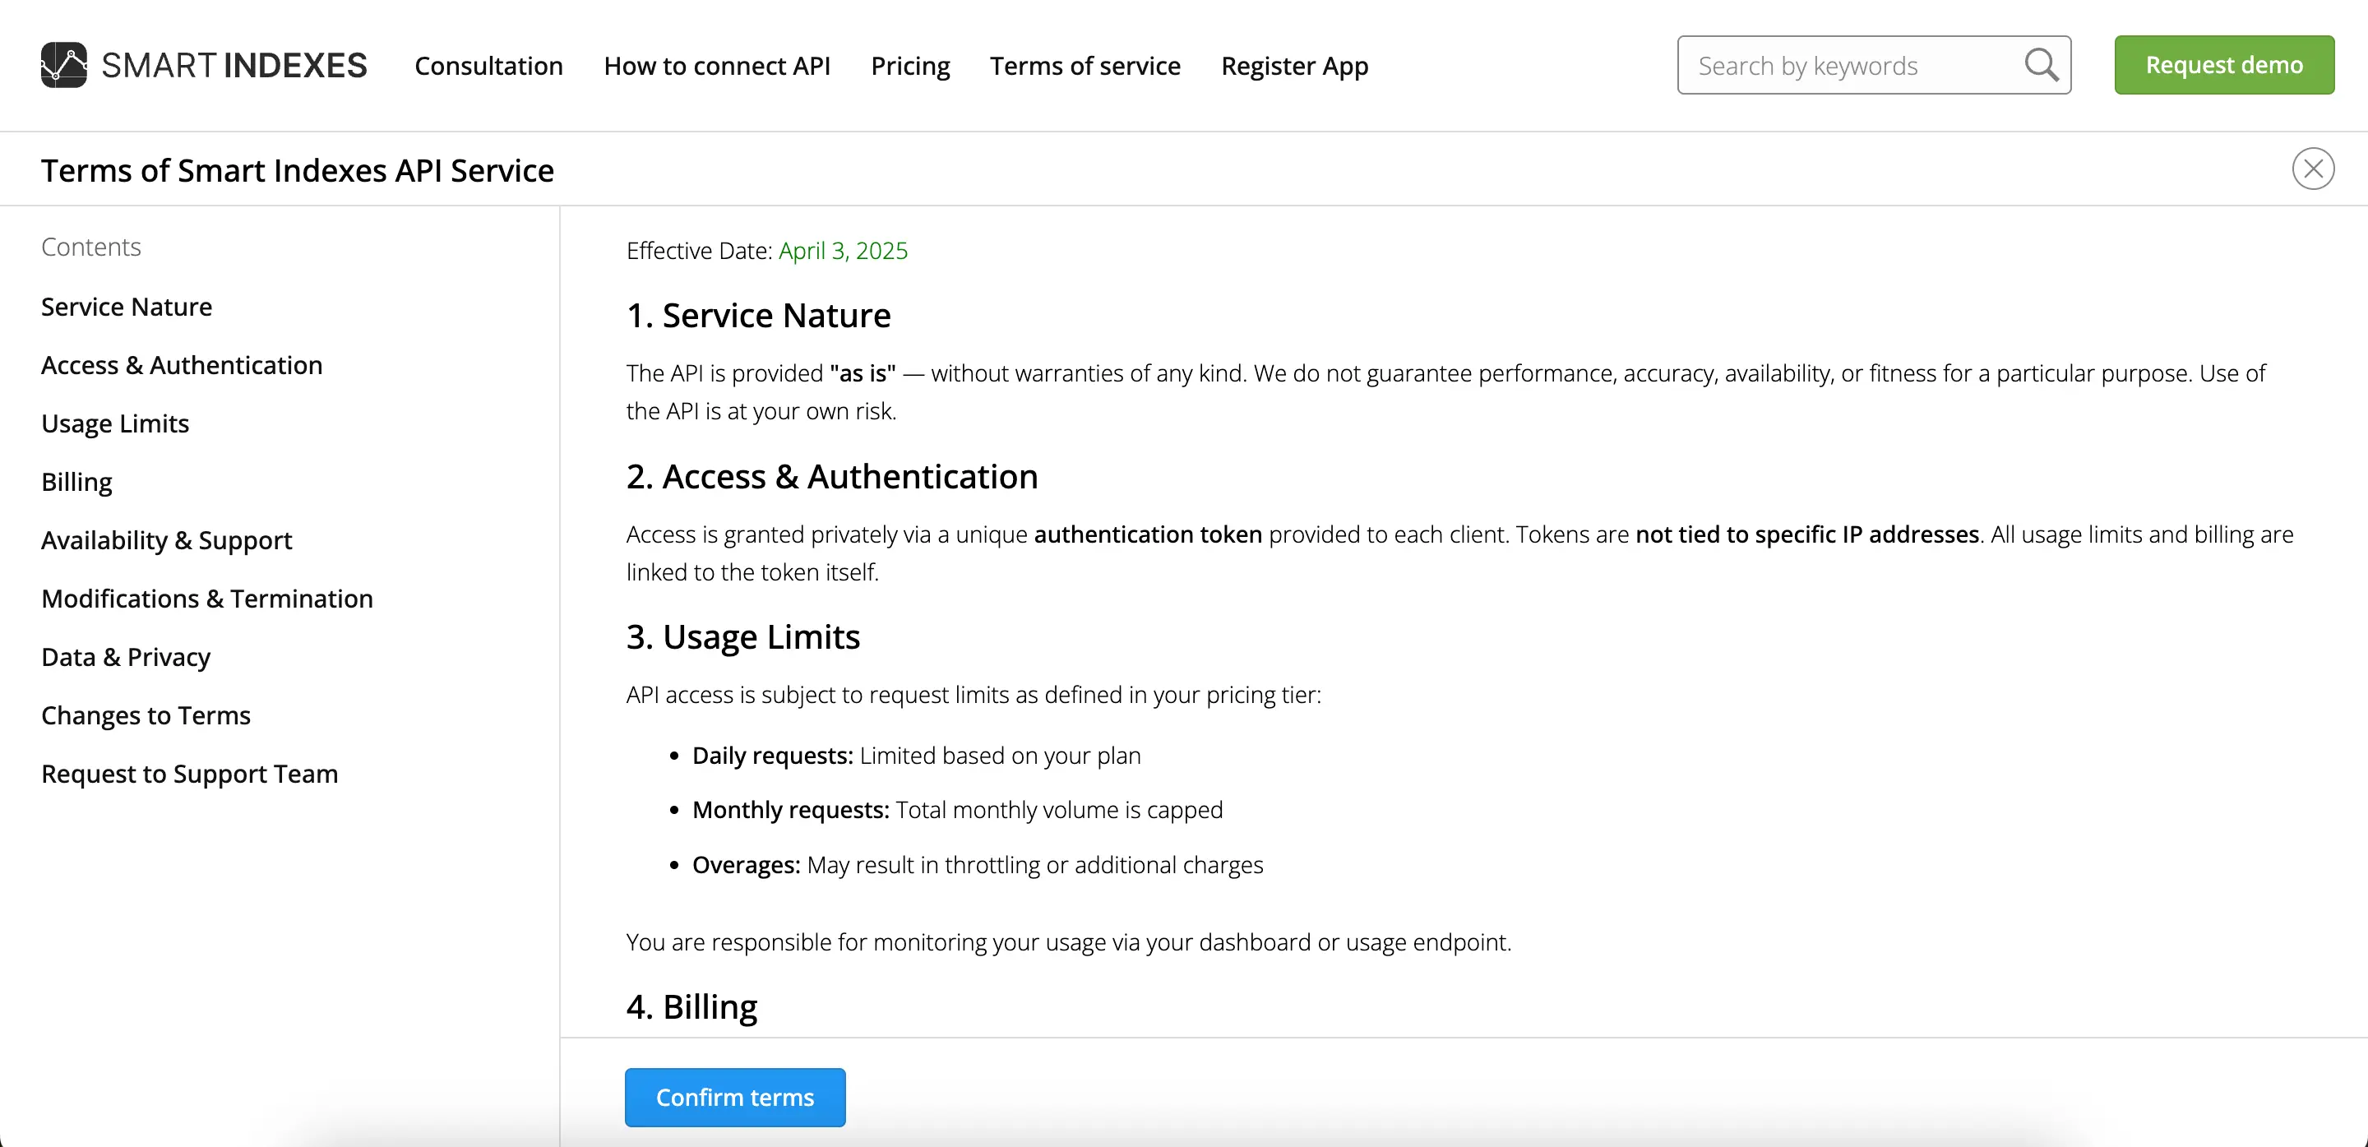
Task: Jump to Service Nature in contents
Action: pos(127,306)
